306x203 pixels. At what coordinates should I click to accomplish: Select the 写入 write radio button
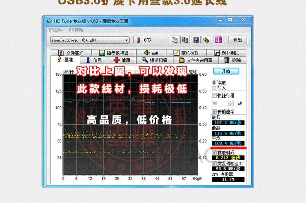[214, 88]
